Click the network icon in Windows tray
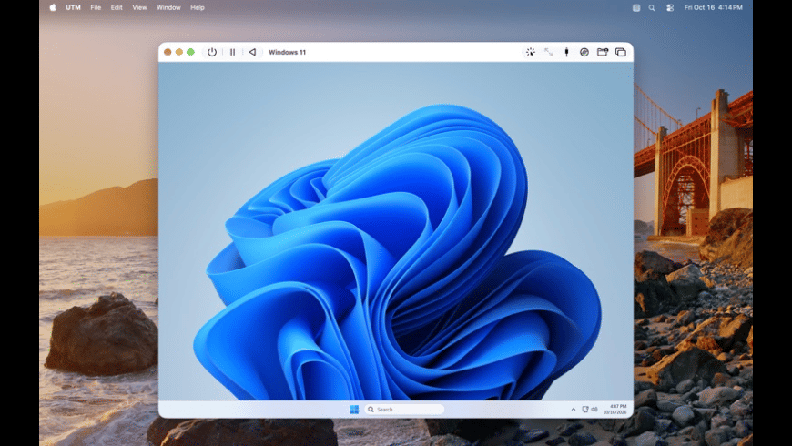 (585, 410)
